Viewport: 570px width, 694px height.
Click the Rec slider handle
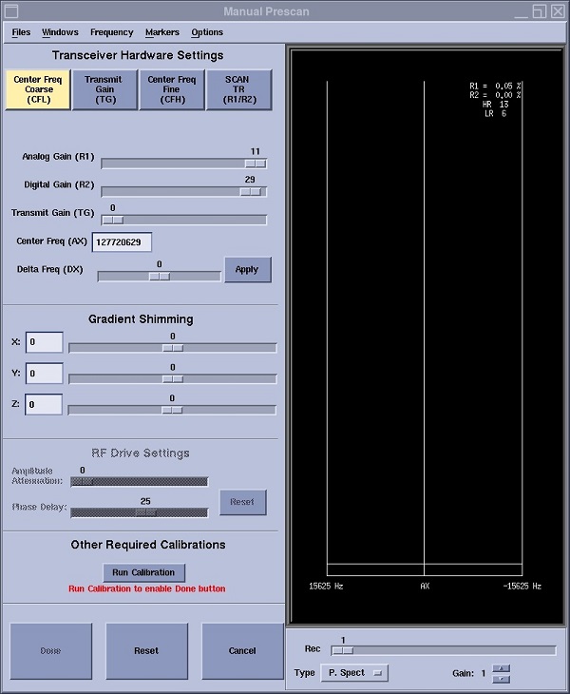pyautogui.click(x=342, y=651)
